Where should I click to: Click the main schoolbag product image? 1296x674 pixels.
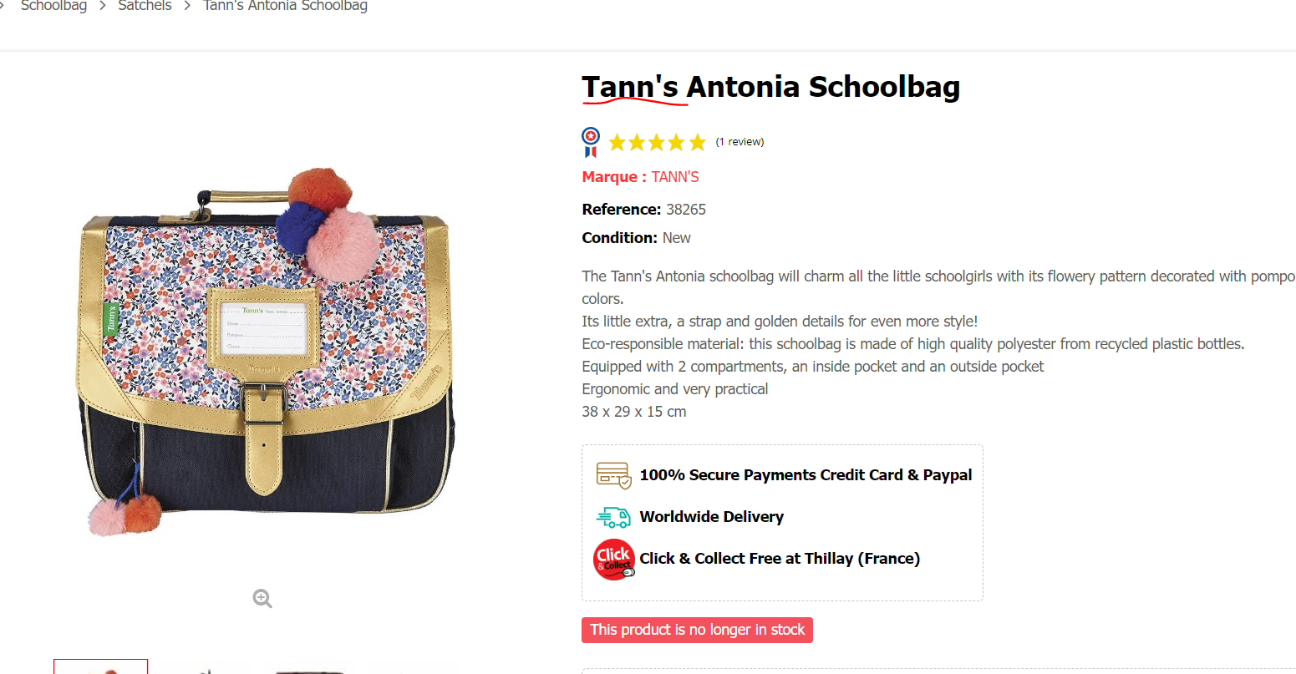click(x=267, y=351)
